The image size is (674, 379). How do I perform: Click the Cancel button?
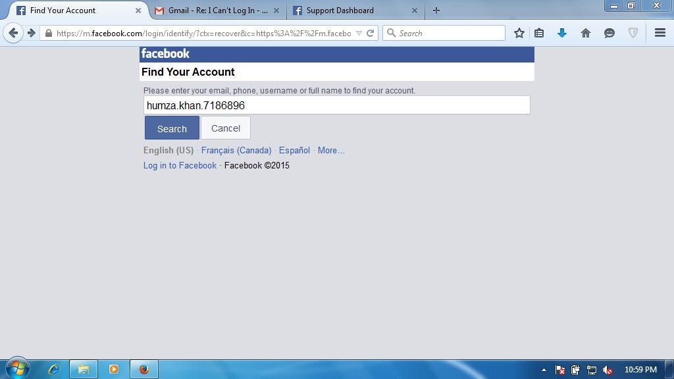(226, 128)
